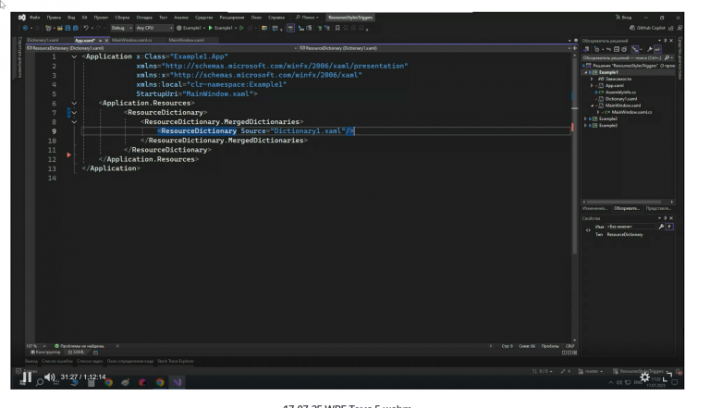Click the Undo toolbar arrow
Viewport: 710px width, 408px height.
click(x=86, y=28)
